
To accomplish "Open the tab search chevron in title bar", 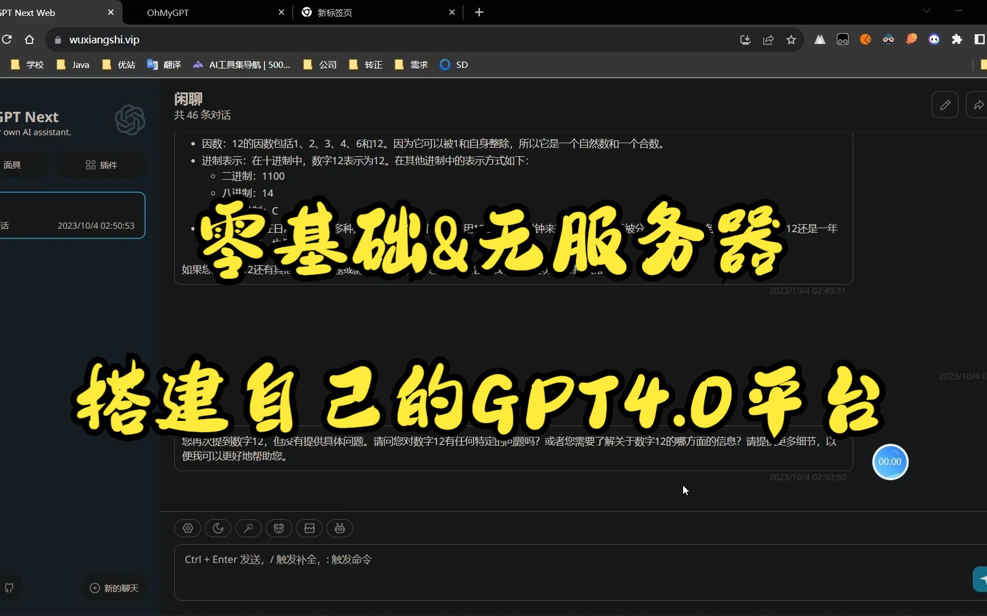I will tap(926, 11).
